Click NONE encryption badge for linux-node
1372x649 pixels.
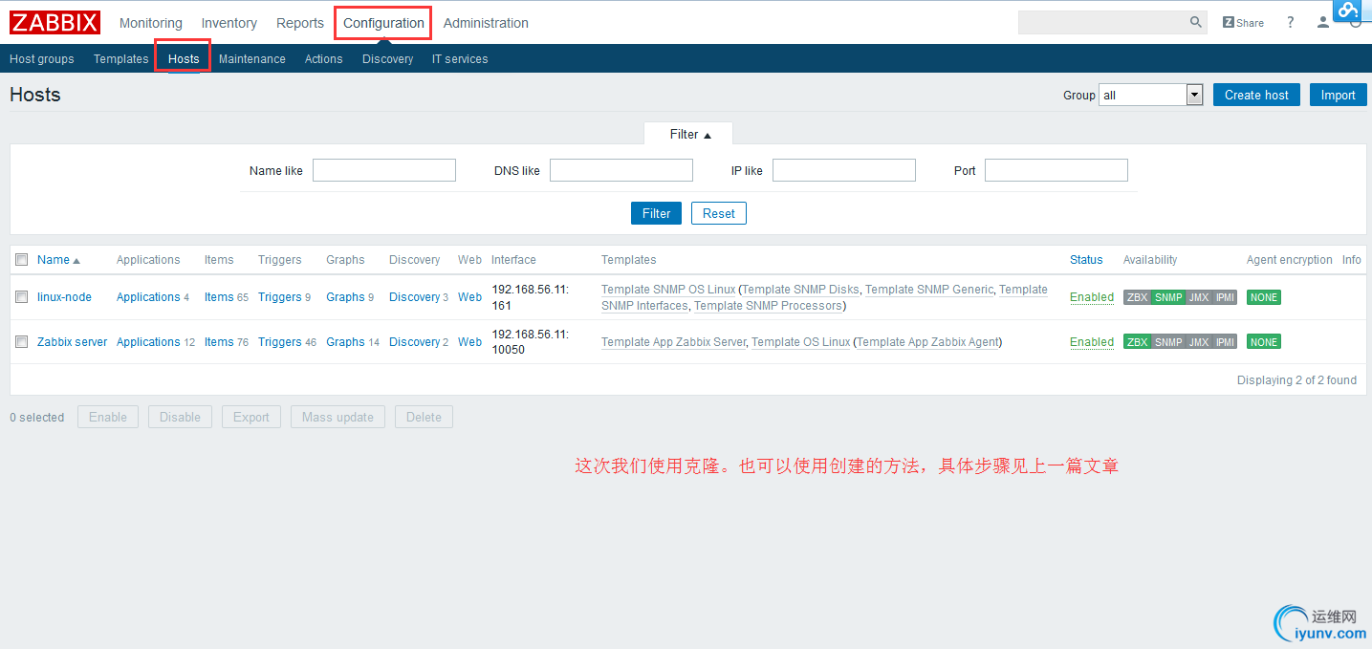[1264, 297]
